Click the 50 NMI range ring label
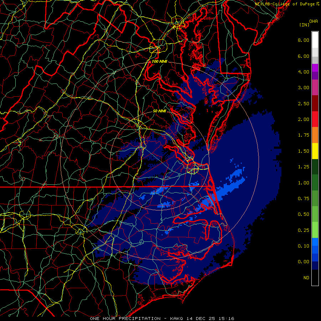 coord(159,111)
